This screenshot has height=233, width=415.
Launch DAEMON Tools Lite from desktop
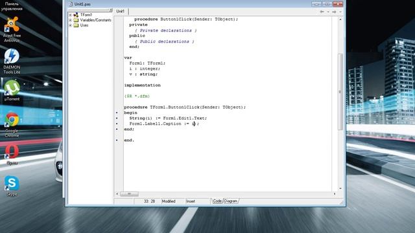click(12, 61)
